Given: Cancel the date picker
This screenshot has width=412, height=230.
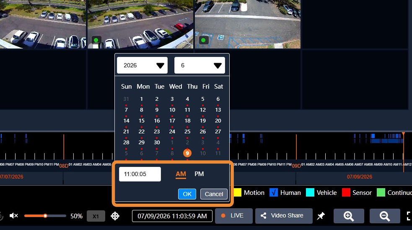Looking at the screenshot, I should pos(214,194).
